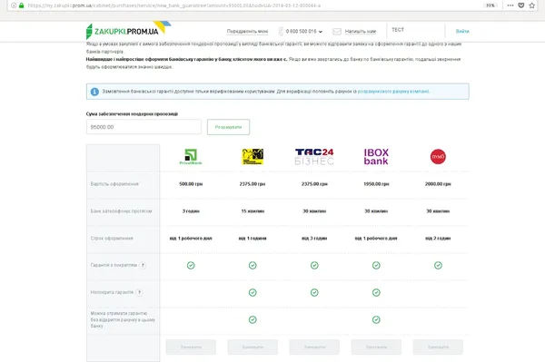Click the envelope icon in the header
Image resolution: width=545 pixels, height=362 pixels.
pyautogui.click(x=337, y=32)
